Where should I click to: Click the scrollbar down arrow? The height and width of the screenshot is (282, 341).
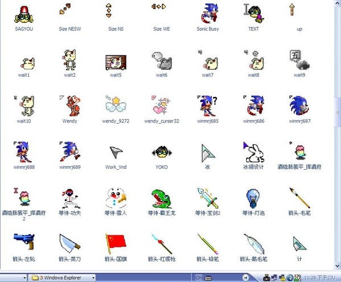tap(338, 266)
